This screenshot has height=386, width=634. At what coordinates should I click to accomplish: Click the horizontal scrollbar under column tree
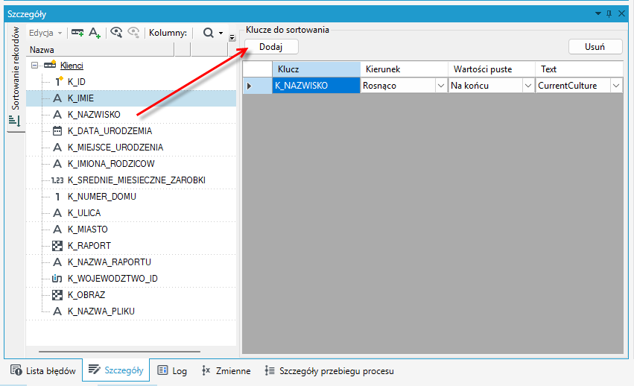point(120,352)
